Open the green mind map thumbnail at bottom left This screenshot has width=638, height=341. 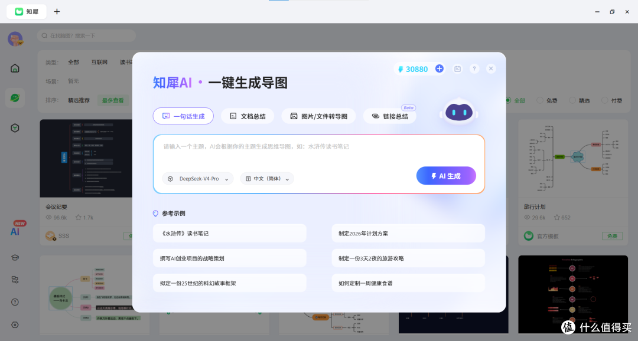coord(95,294)
